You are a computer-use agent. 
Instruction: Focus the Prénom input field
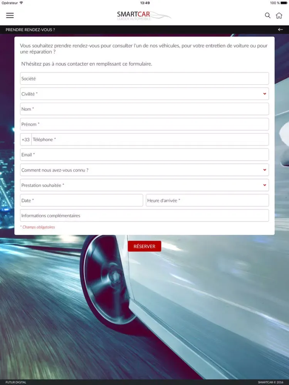[x=144, y=124]
